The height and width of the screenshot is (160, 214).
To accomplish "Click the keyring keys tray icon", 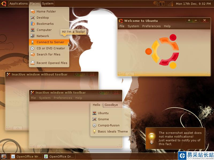I will (x=156, y=3).
